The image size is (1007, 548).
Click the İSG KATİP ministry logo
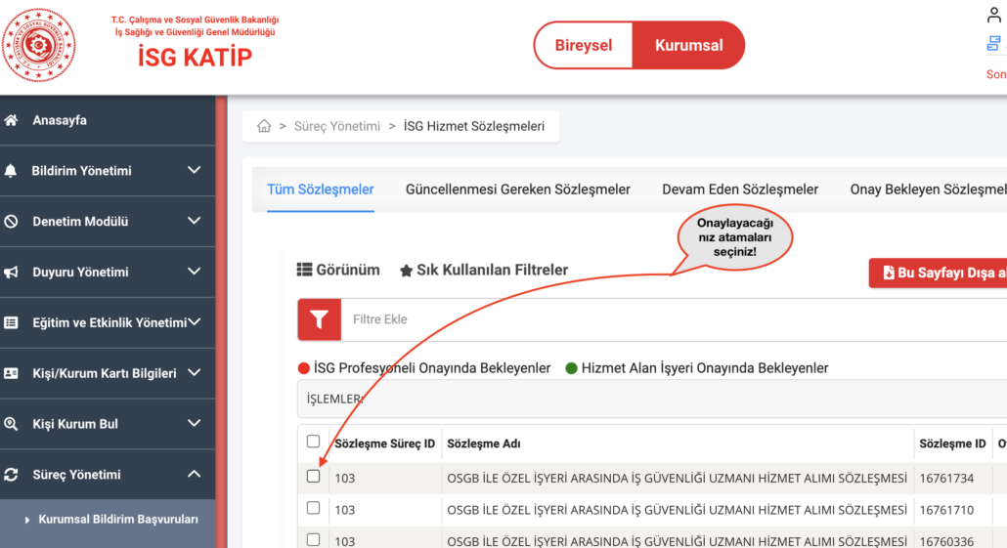point(39,45)
